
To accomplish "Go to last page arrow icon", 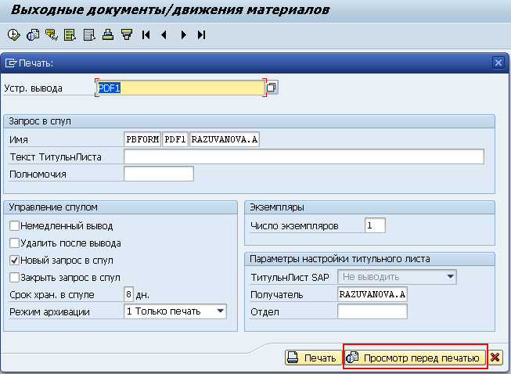I will (x=202, y=34).
